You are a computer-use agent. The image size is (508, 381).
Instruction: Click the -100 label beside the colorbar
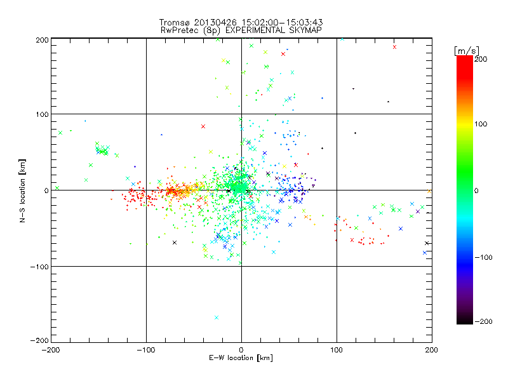pyautogui.click(x=483, y=257)
